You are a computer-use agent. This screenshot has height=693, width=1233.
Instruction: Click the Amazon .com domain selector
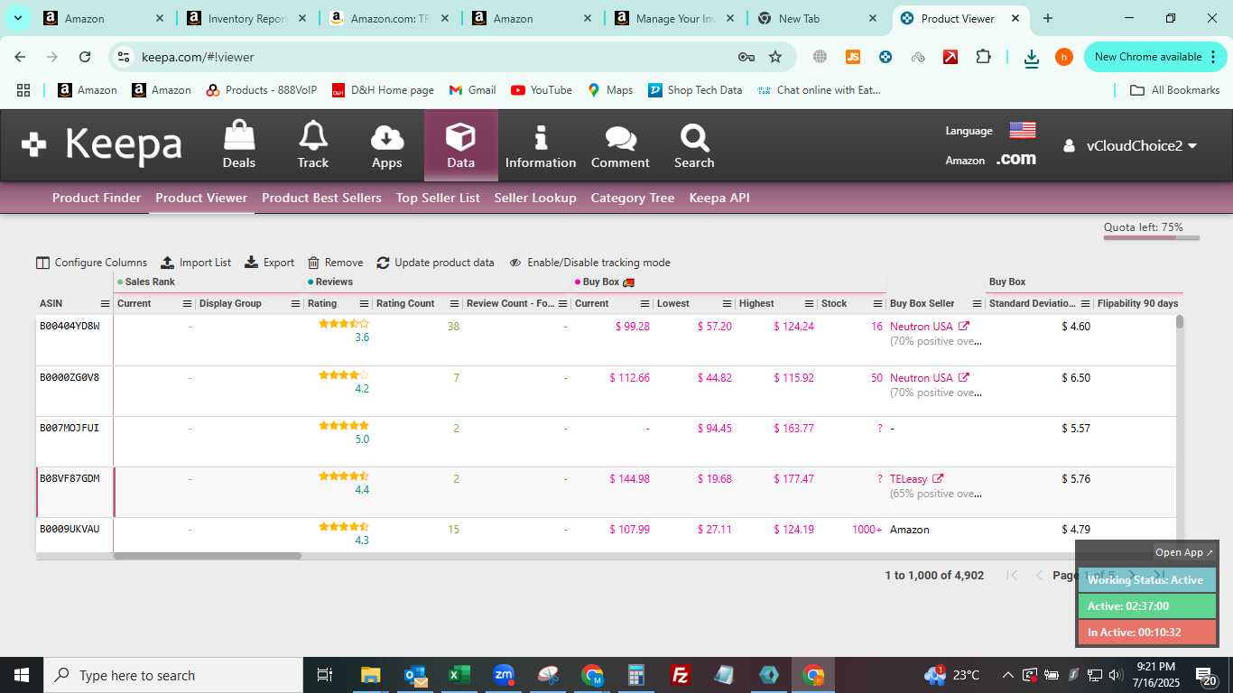click(x=1015, y=159)
